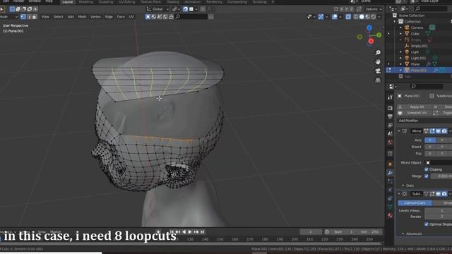The height and width of the screenshot is (254, 452).
Task: Open the Object Constraints properties icon
Action: pyautogui.click(x=390, y=198)
